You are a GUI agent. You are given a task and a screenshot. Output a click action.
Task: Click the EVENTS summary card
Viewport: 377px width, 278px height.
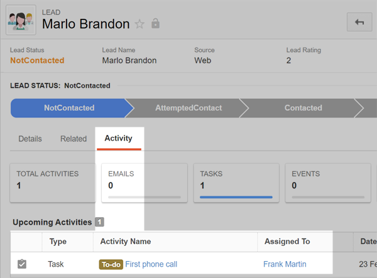328,183
